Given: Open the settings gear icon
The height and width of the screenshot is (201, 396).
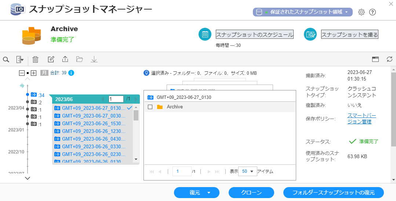Looking at the screenshot, I should point(361,12).
